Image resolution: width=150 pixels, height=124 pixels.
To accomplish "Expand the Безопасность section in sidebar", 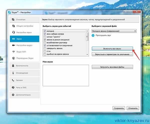I will pyautogui.click(x=24, y=66).
